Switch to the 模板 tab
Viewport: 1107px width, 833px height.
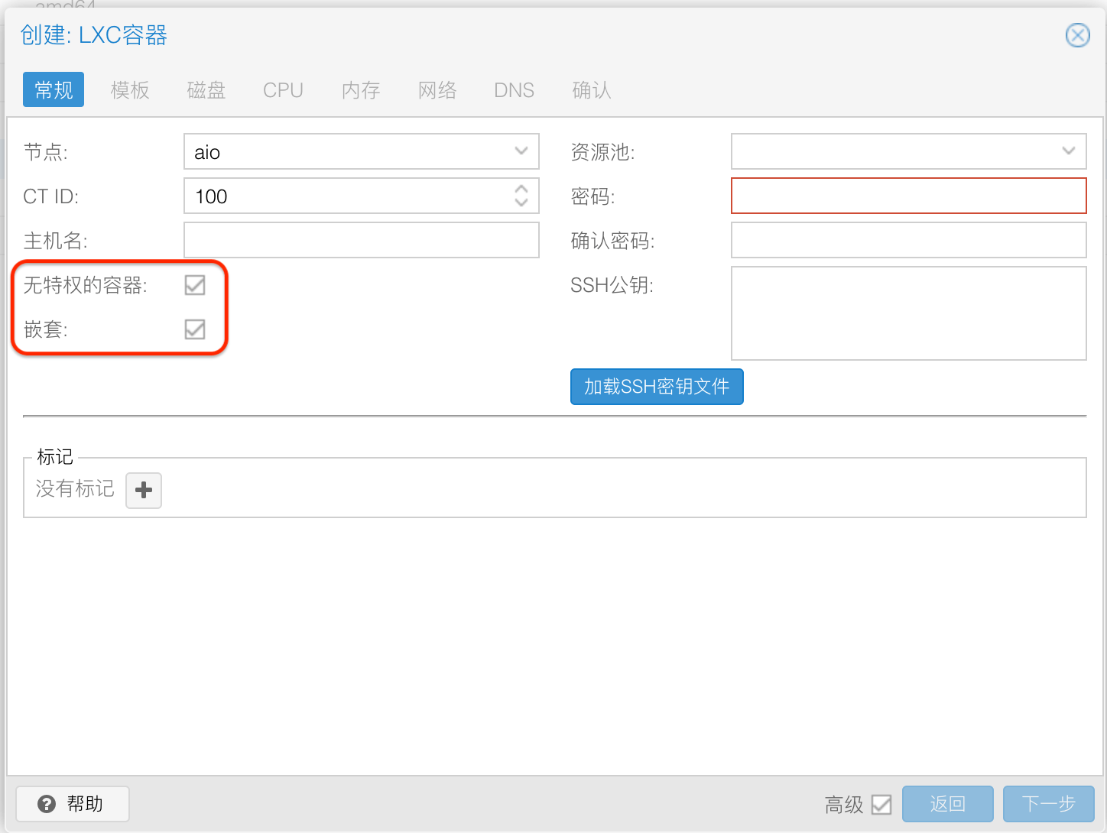[130, 90]
